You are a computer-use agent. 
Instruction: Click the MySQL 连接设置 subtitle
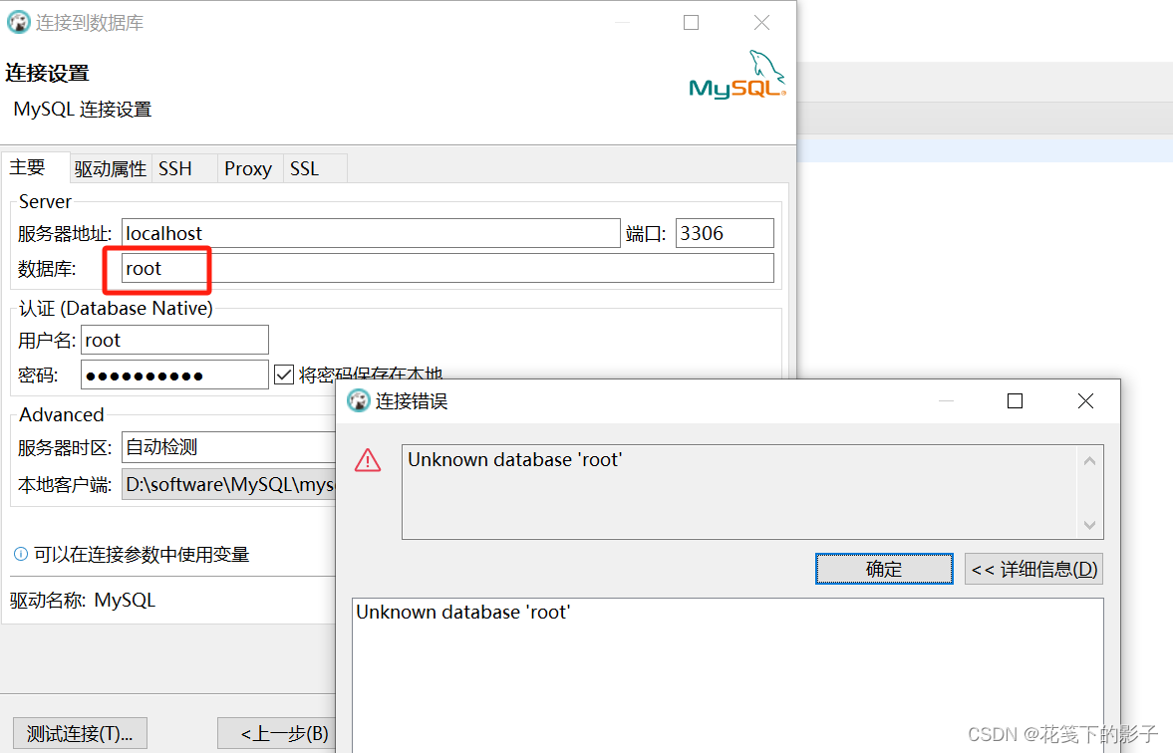click(x=83, y=110)
